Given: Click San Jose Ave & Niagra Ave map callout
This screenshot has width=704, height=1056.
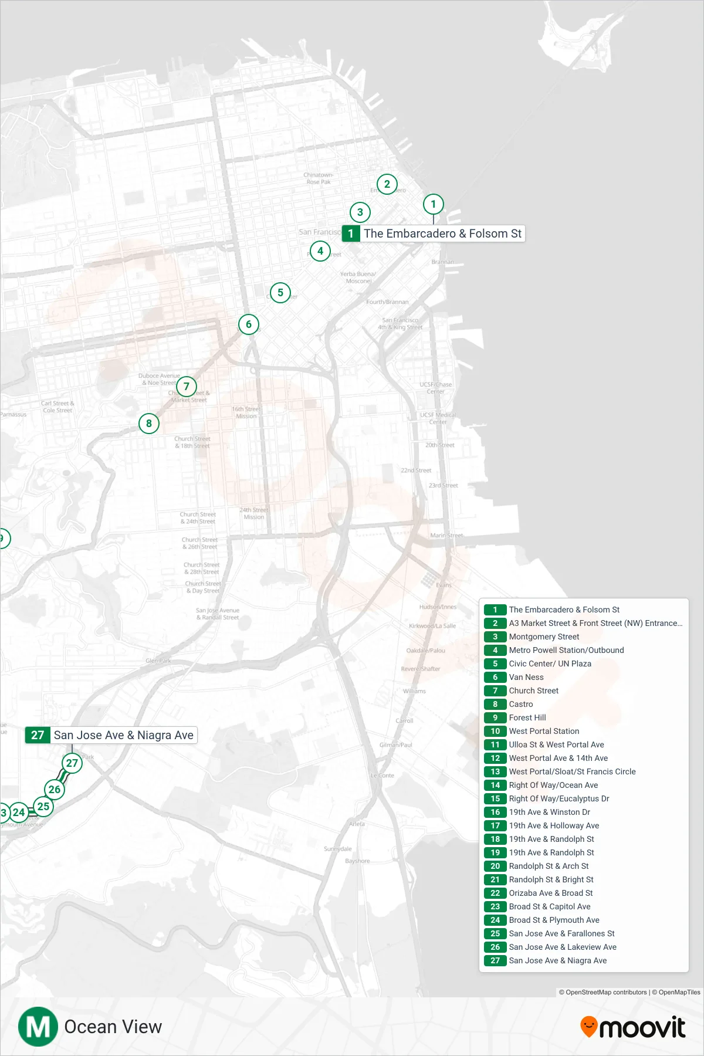Looking at the screenshot, I should click(x=111, y=735).
